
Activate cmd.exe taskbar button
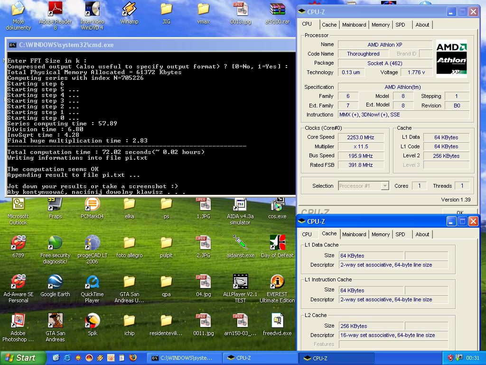tap(184, 358)
